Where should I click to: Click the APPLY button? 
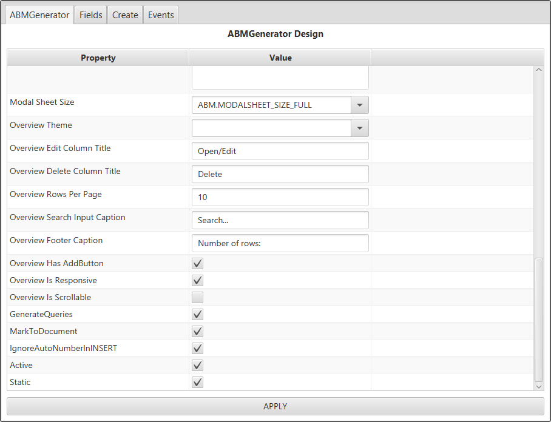275,406
